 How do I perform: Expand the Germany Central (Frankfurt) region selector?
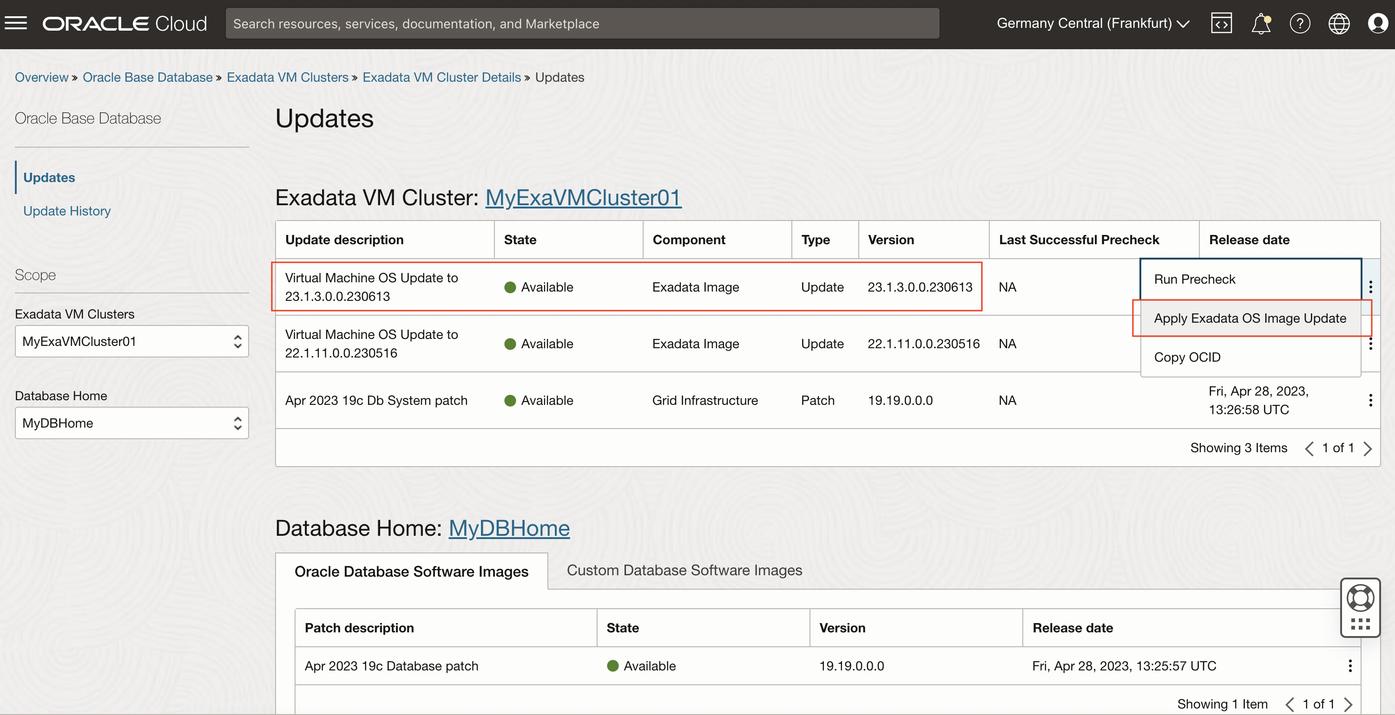pos(1093,23)
